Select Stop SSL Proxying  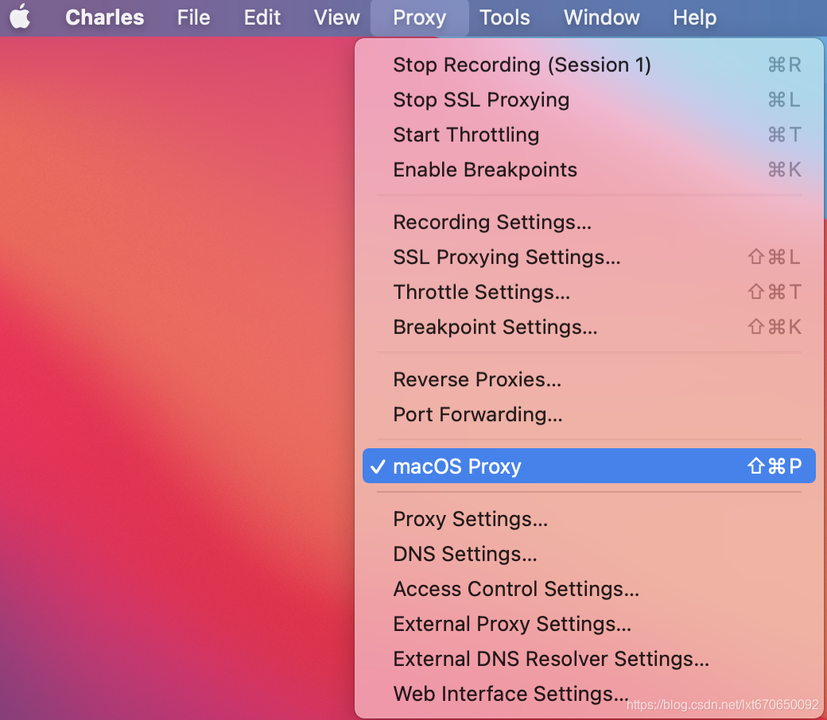click(x=589, y=99)
